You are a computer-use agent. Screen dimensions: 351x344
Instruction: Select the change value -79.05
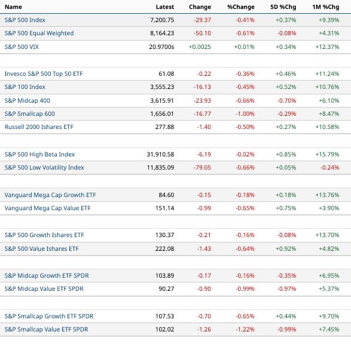[202, 167]
